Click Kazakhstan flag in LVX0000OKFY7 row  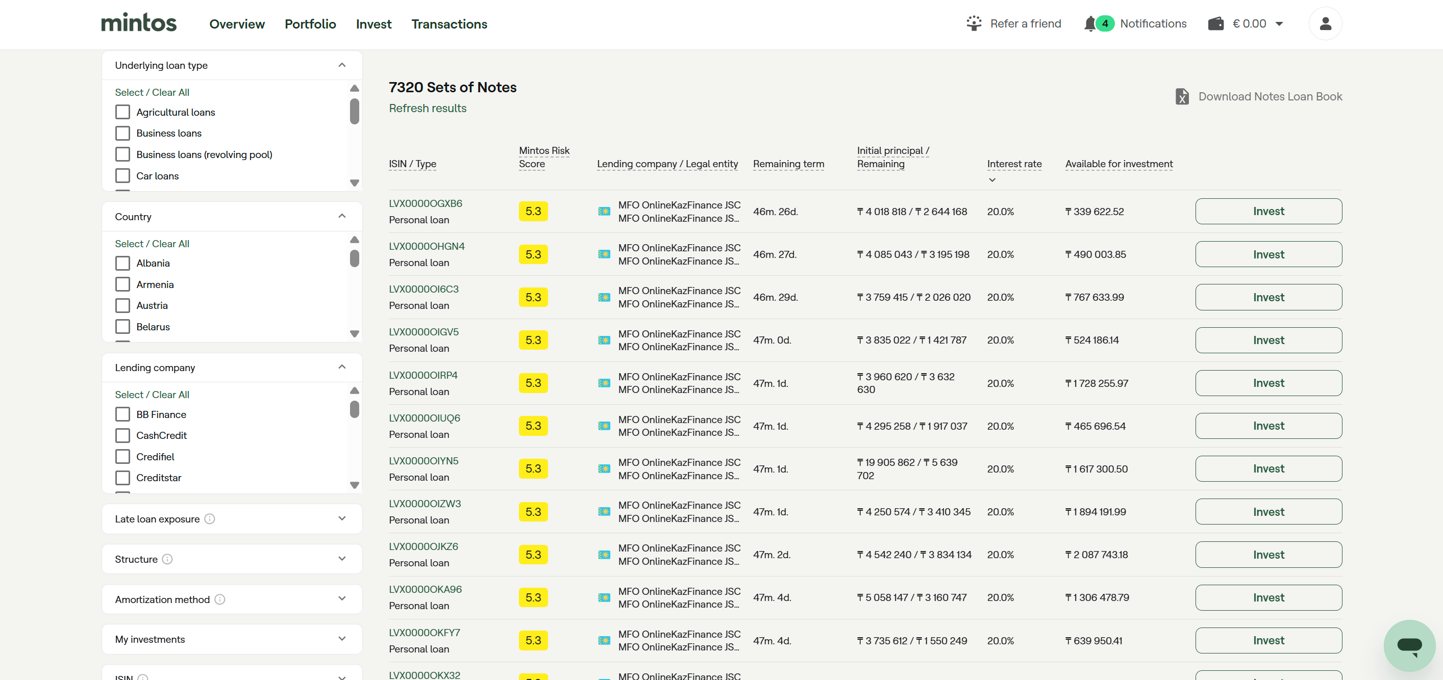tap(604, 640)
